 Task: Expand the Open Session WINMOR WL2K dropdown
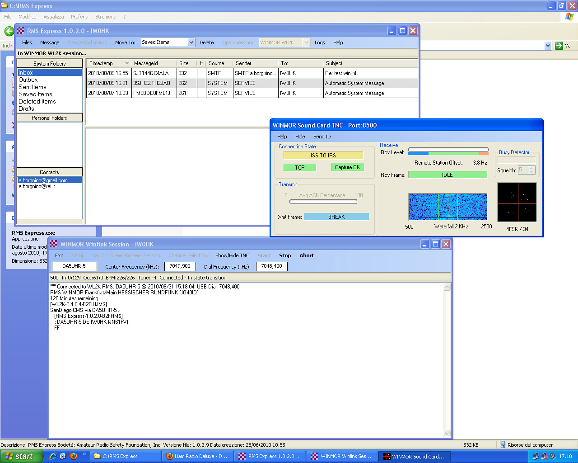(x=306, y=43)
